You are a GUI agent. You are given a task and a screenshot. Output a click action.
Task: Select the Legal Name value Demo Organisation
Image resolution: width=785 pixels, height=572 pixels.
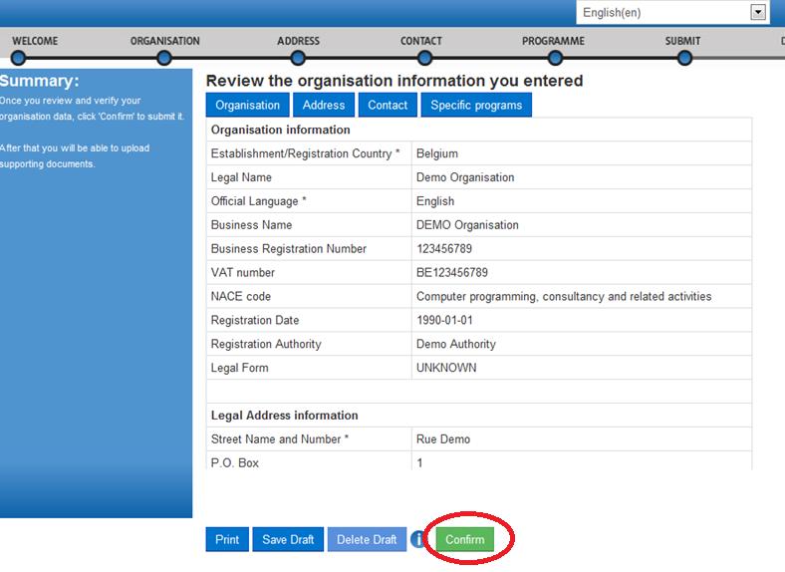(x=465, y=177)
